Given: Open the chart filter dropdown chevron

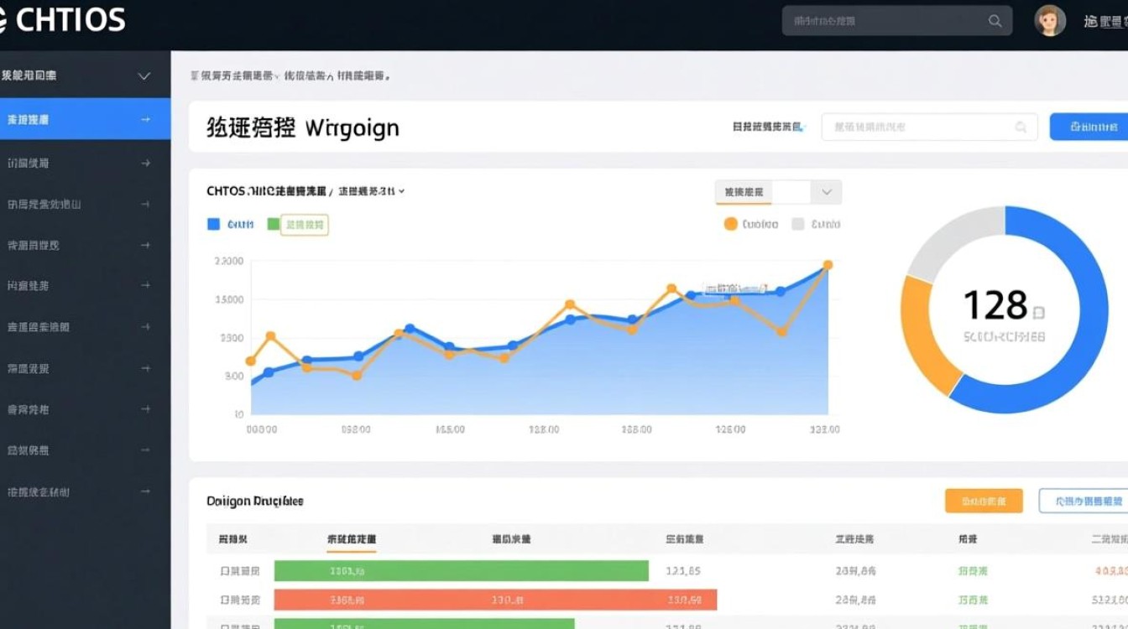Looking at the screenshot, I should pos(827,192).
